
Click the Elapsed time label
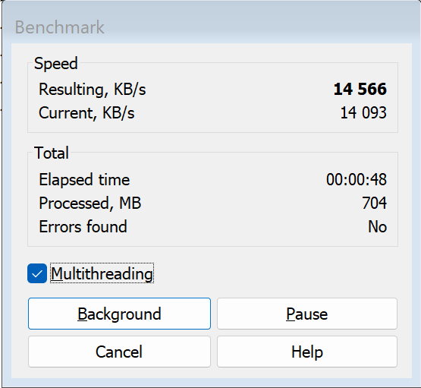pyautogui.click(x=84, y=179)
